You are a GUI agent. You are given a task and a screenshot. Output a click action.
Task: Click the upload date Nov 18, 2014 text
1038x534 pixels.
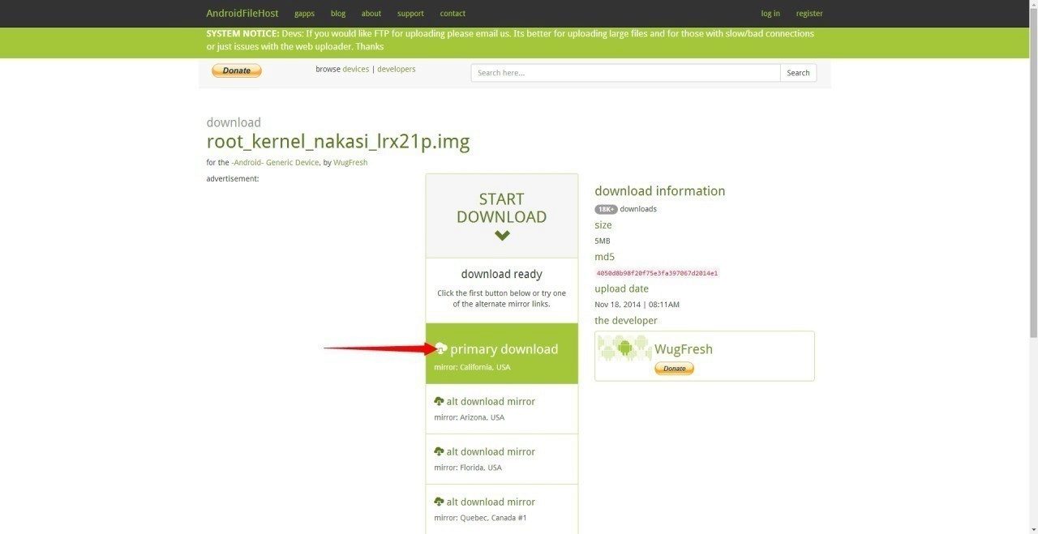coord(637,305)
